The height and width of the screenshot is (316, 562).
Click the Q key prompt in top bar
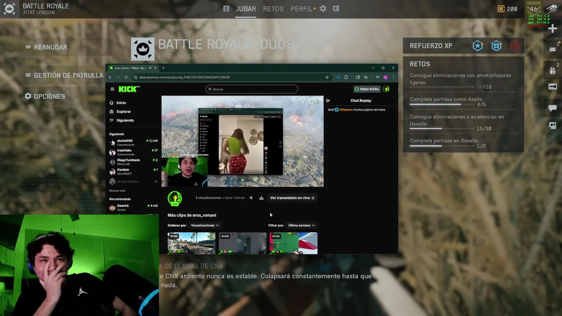[226, 9]
